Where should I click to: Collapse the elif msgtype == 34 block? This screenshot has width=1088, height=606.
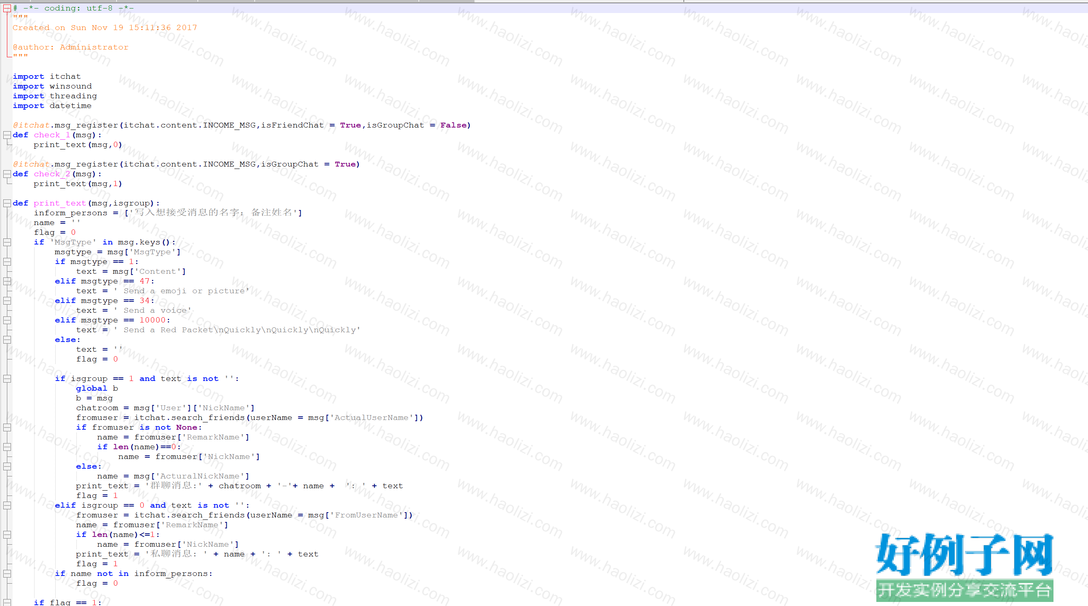[x=7, y=301]
